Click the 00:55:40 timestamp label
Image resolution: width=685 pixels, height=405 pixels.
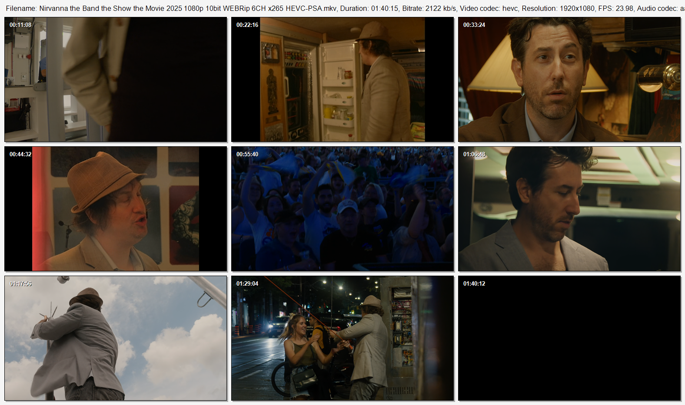point(247,155)
